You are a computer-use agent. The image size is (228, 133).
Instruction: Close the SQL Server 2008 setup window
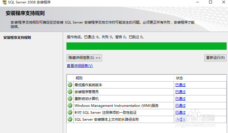(x=224, y=2)
